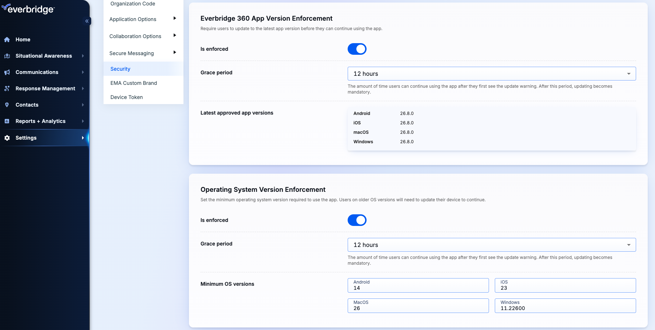Viewport: 655px width, 330px height.
Task: Click the Situational Awareness map icon
Action: (x=7, y=56)
